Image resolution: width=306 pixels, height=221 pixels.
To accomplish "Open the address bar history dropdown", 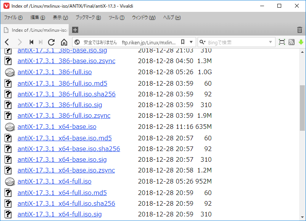I will tap(191, 42).
